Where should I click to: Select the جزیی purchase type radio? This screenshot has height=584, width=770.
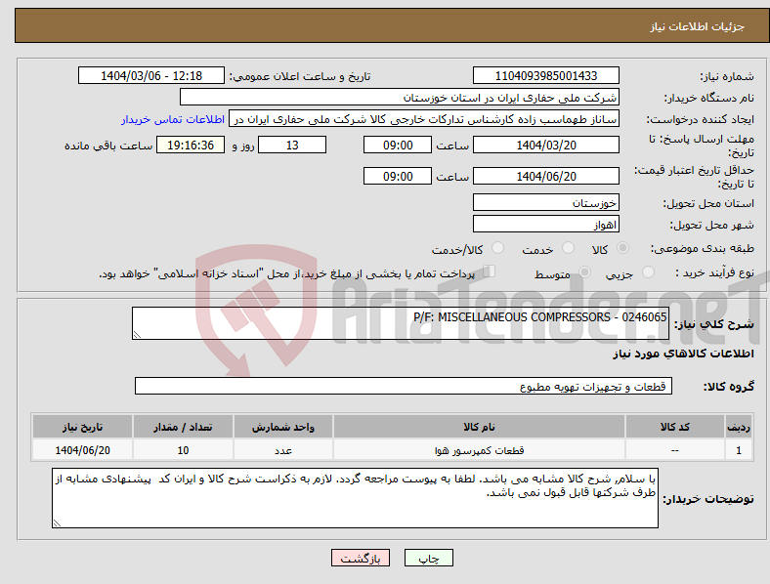[648, 271]
